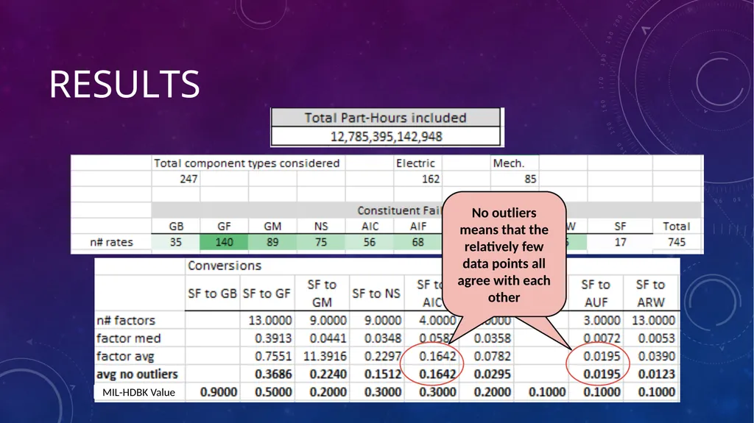The height and width of the screenshot is (423, 754).
Task: Click the RESULTS slide title
Action: (124, 84)
